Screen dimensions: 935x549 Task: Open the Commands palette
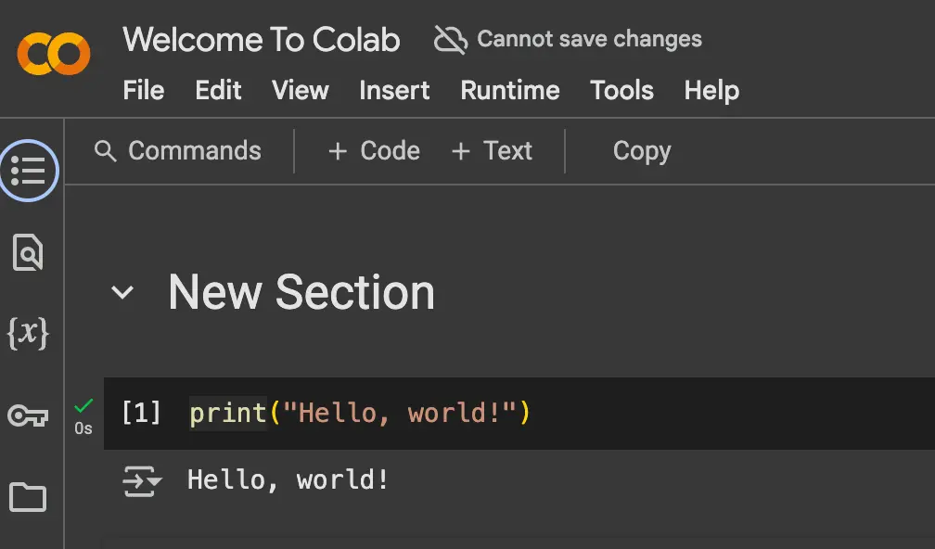[178, 151]
